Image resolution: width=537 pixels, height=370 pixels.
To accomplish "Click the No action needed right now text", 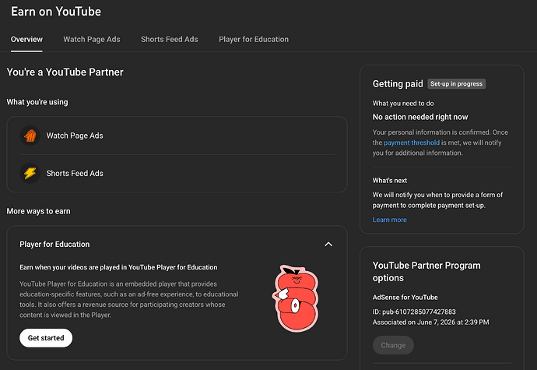I will (x=420, y=118).
